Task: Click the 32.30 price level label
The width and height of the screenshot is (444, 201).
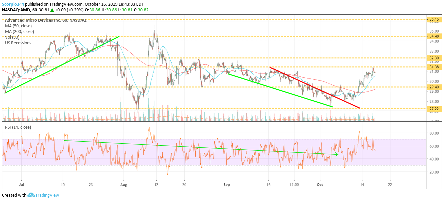Action: pos(434,58)
